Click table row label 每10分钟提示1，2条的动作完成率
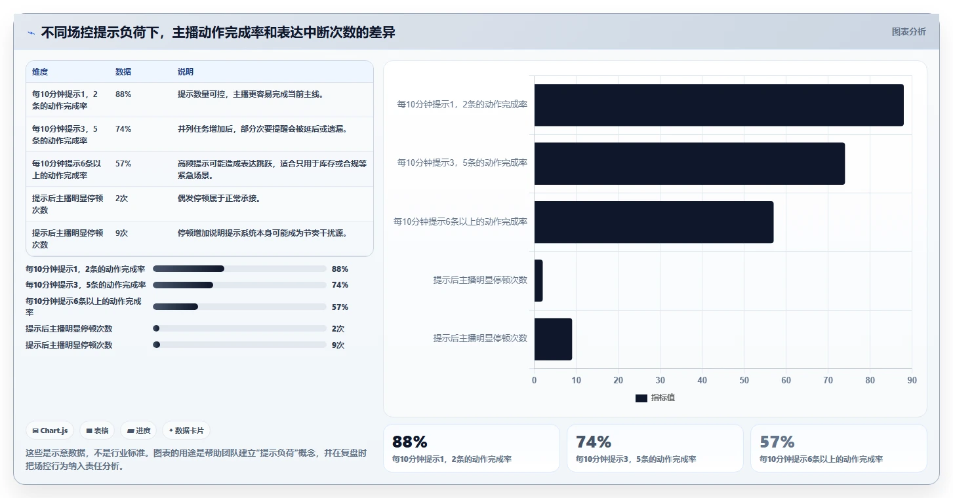Viewport: 953px width, 498px height. 66,100
